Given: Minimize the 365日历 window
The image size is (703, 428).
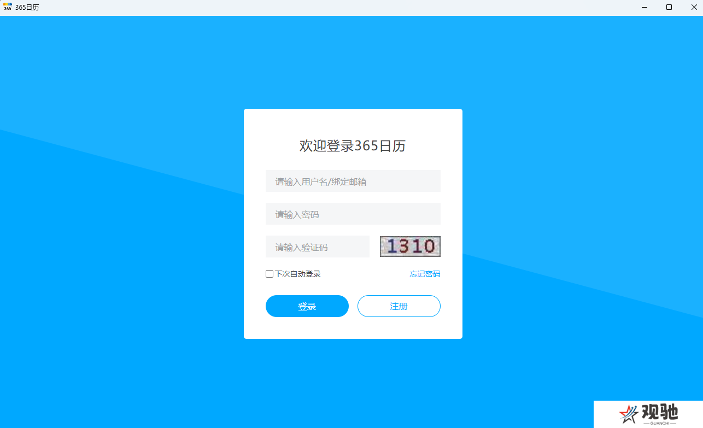Looking at the screenshot, I should [x=645, y=7].
